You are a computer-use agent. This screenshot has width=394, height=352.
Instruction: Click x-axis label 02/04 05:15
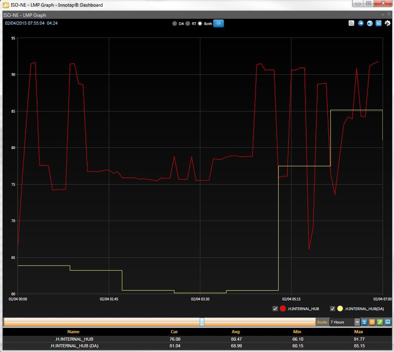[x=291, y=299]
